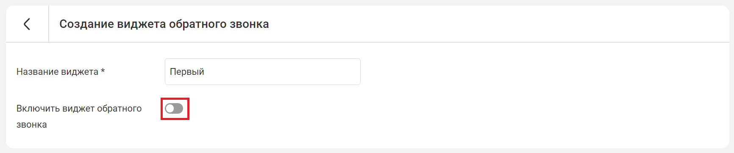Image resolution: width=734 pixels, height=153 pixels.
Task: Activate the grey toggle highlighted by the red frame
Action: tap(174, 109)
